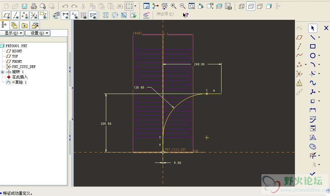
Task: Toggle coordinate system display
Action: tap(34, 15)
